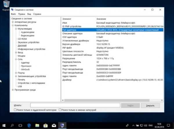174x129 pixels.
Task: Expand the Порты node
Action: [x=16, y=73]
